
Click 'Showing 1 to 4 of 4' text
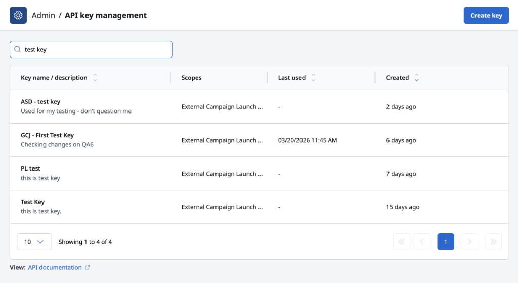(85, 242)
